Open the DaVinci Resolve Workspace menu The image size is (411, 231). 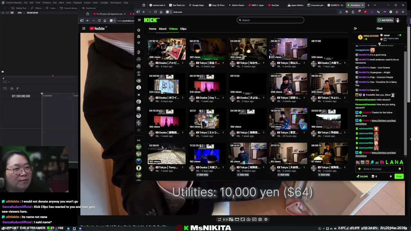(x=116, y=3)
